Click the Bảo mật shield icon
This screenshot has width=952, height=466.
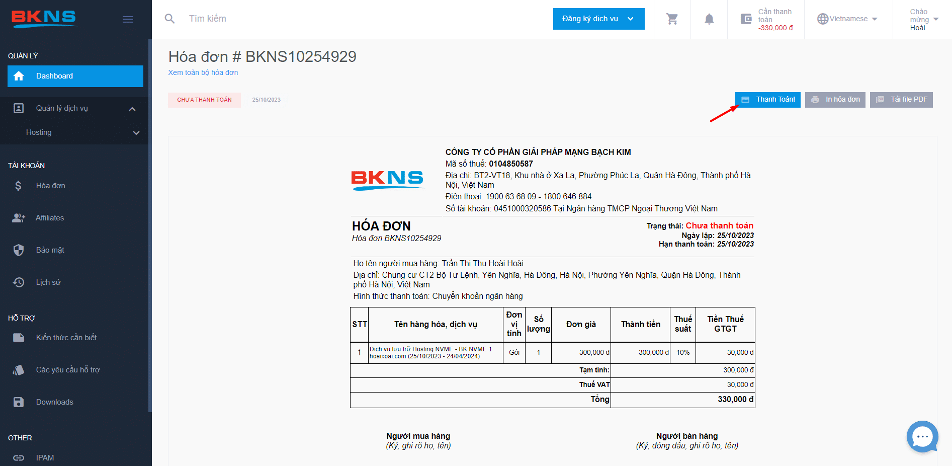(19, 250)
